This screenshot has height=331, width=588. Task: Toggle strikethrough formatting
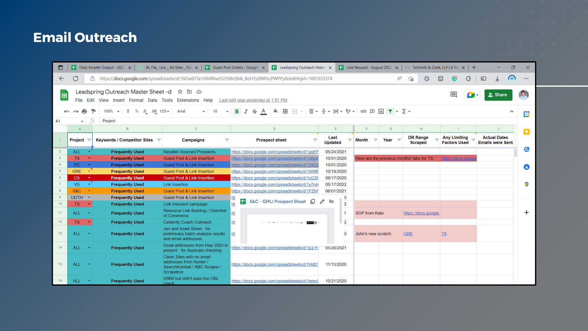pyautogui.click(x=254, y=111)
